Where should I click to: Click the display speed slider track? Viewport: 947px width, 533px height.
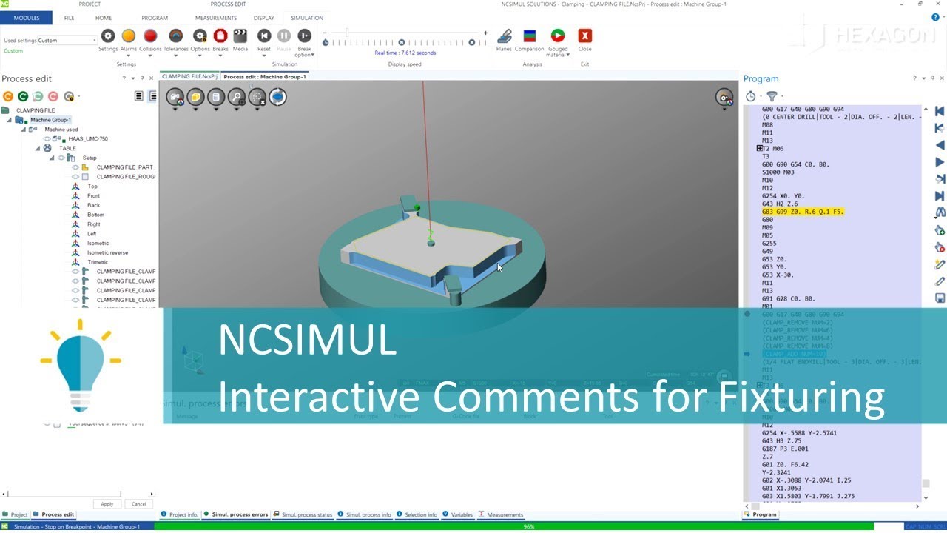405,33
